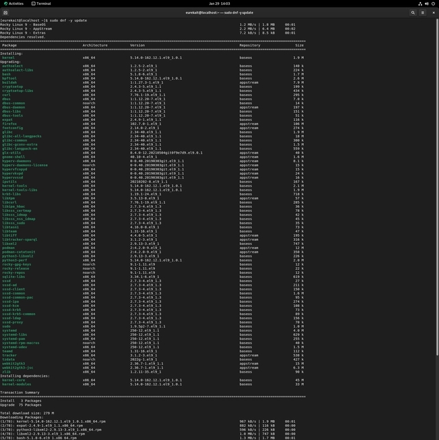439x440 pixels.
Task: Click the webkit2gtk3 package entry
Action: coord(13,363)
